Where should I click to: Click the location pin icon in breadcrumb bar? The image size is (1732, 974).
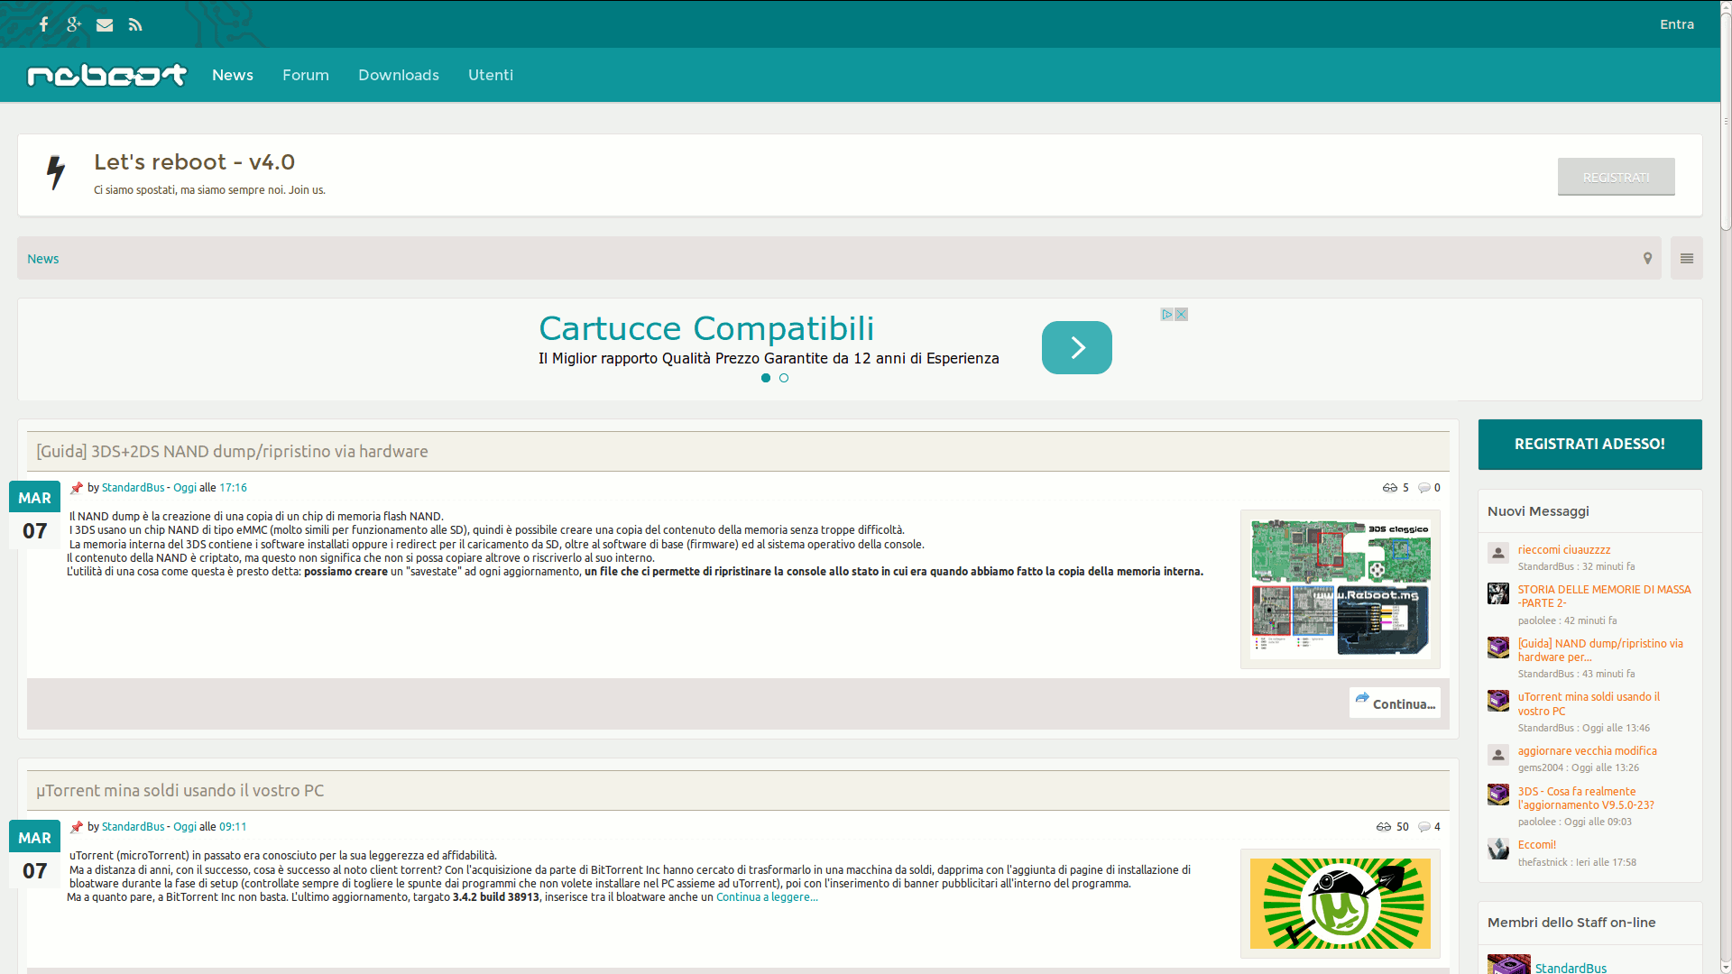1647,259
